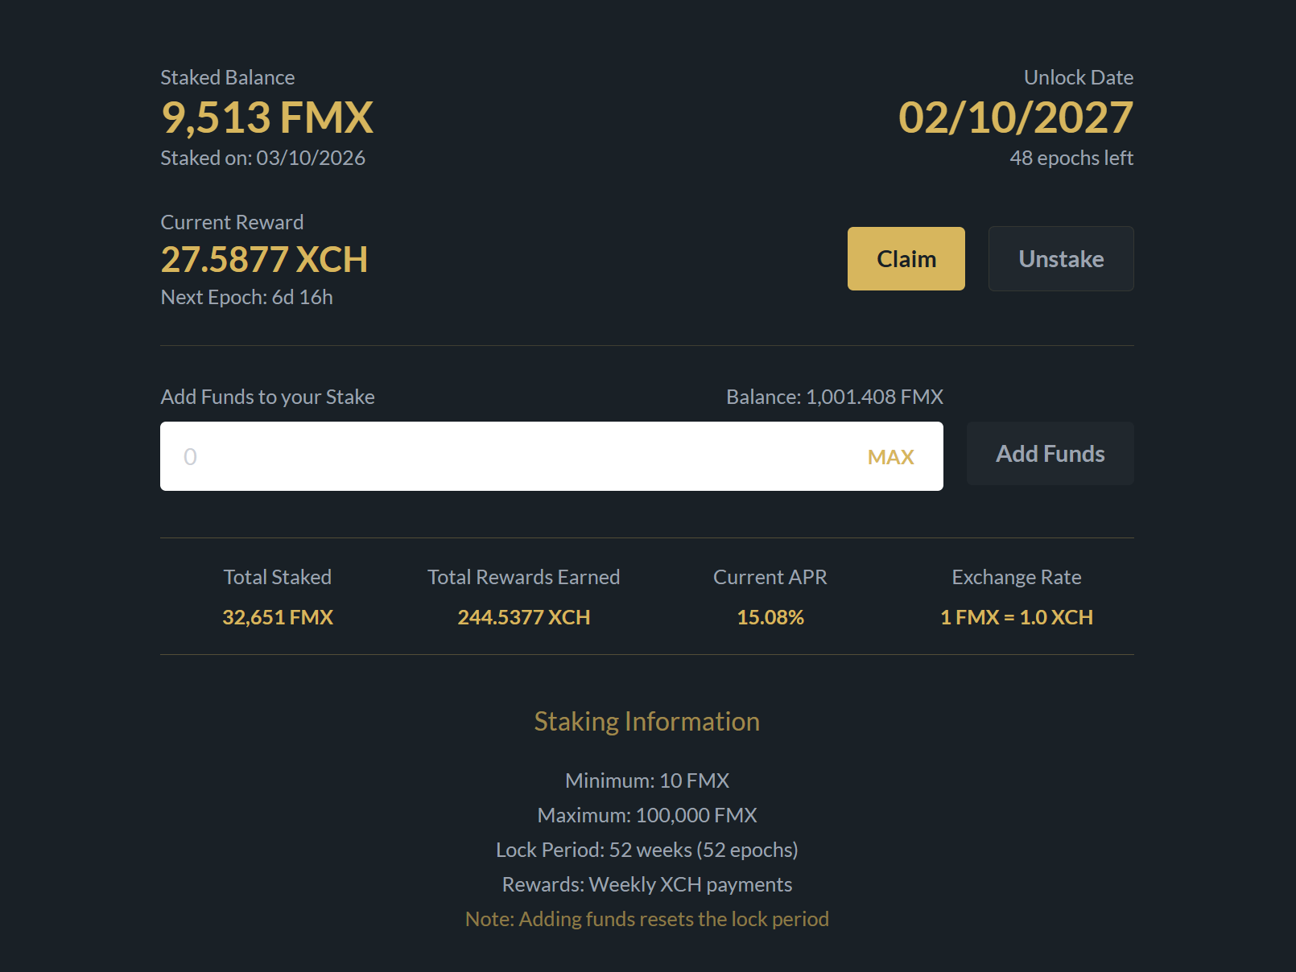
Task: Click the 'Total Staked' label
Action: [x=278, y=577]
